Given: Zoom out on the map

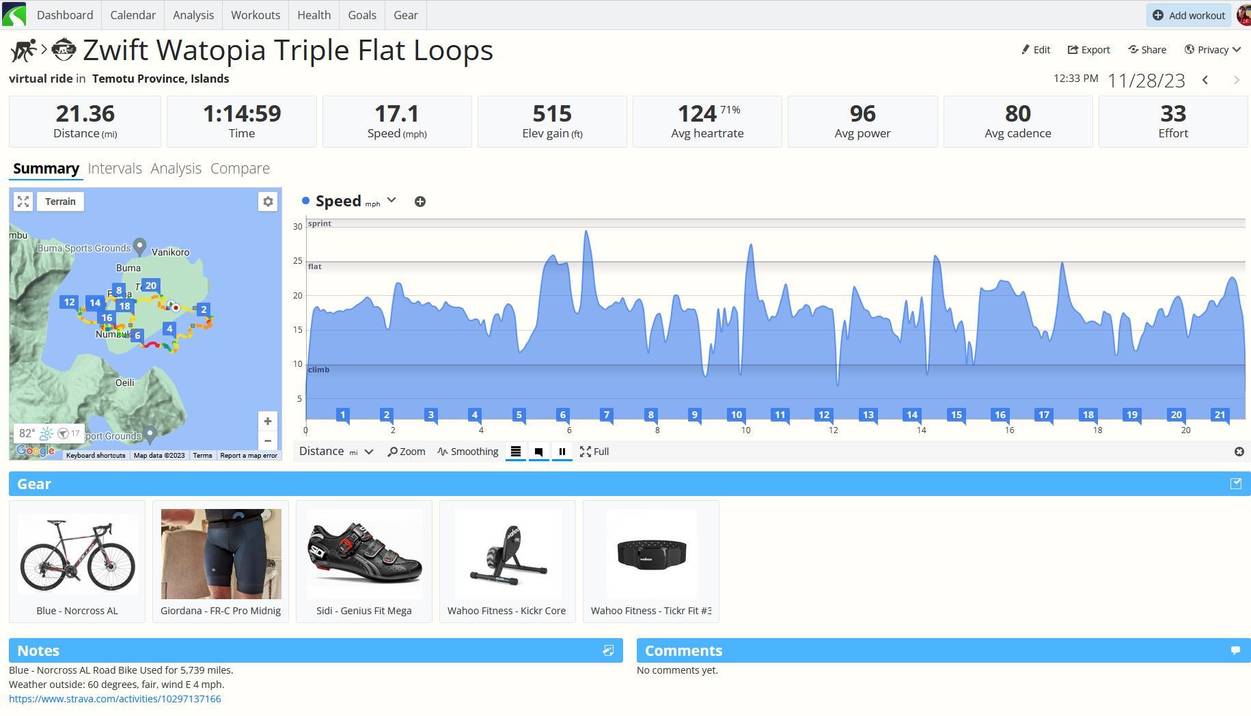Looking at the screenshot, I should (x=268, y=441).
